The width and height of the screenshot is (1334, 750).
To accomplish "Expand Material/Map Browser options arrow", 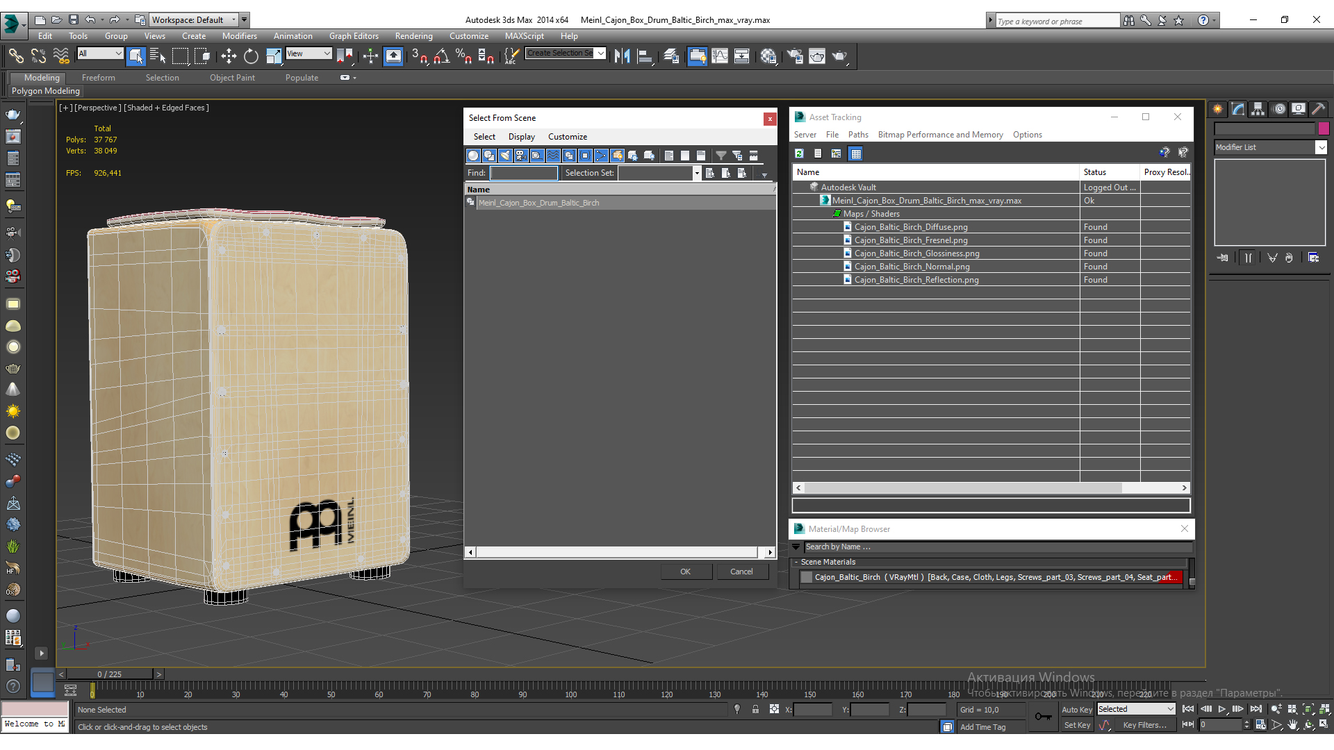I will point(796,547).
